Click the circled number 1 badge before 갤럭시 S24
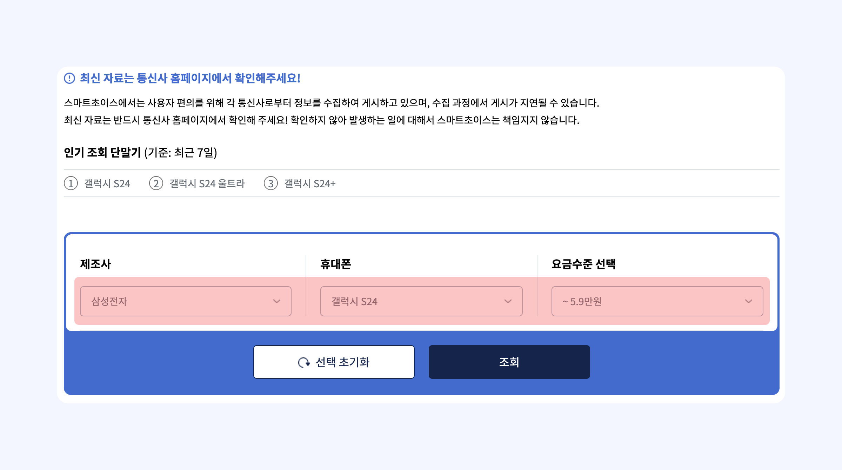Screen dimensions: 842x470 click(71, 183)
